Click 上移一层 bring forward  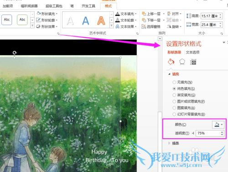click(151, 14)
